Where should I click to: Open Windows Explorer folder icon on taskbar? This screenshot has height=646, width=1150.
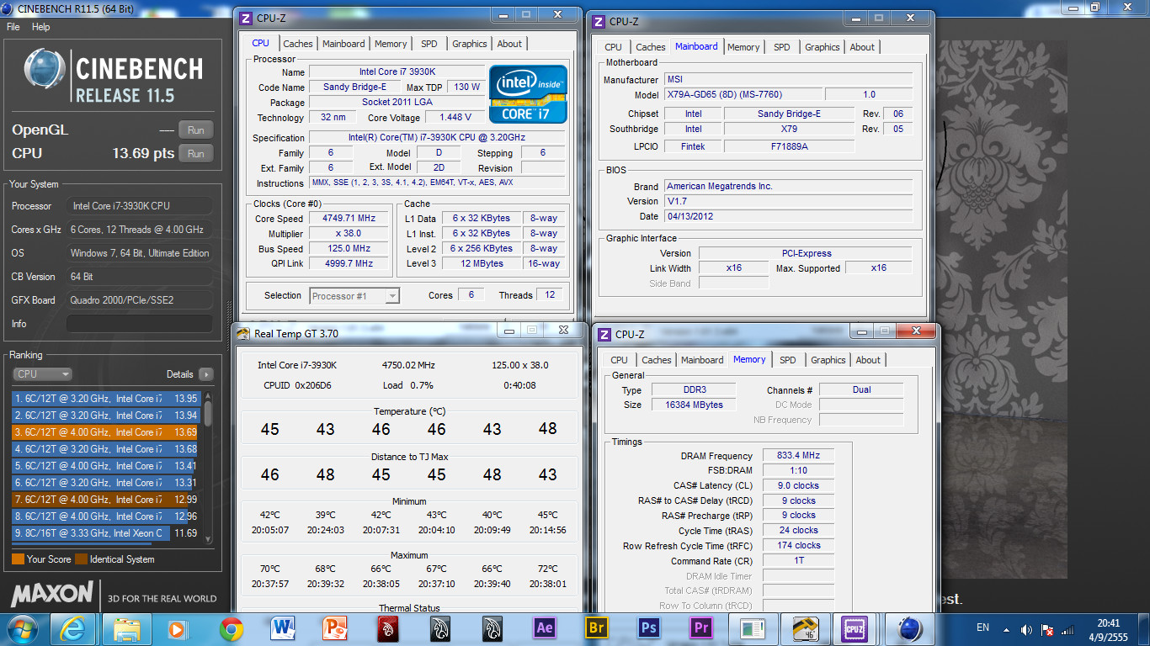pyautogui.click(x=127, y=628)
